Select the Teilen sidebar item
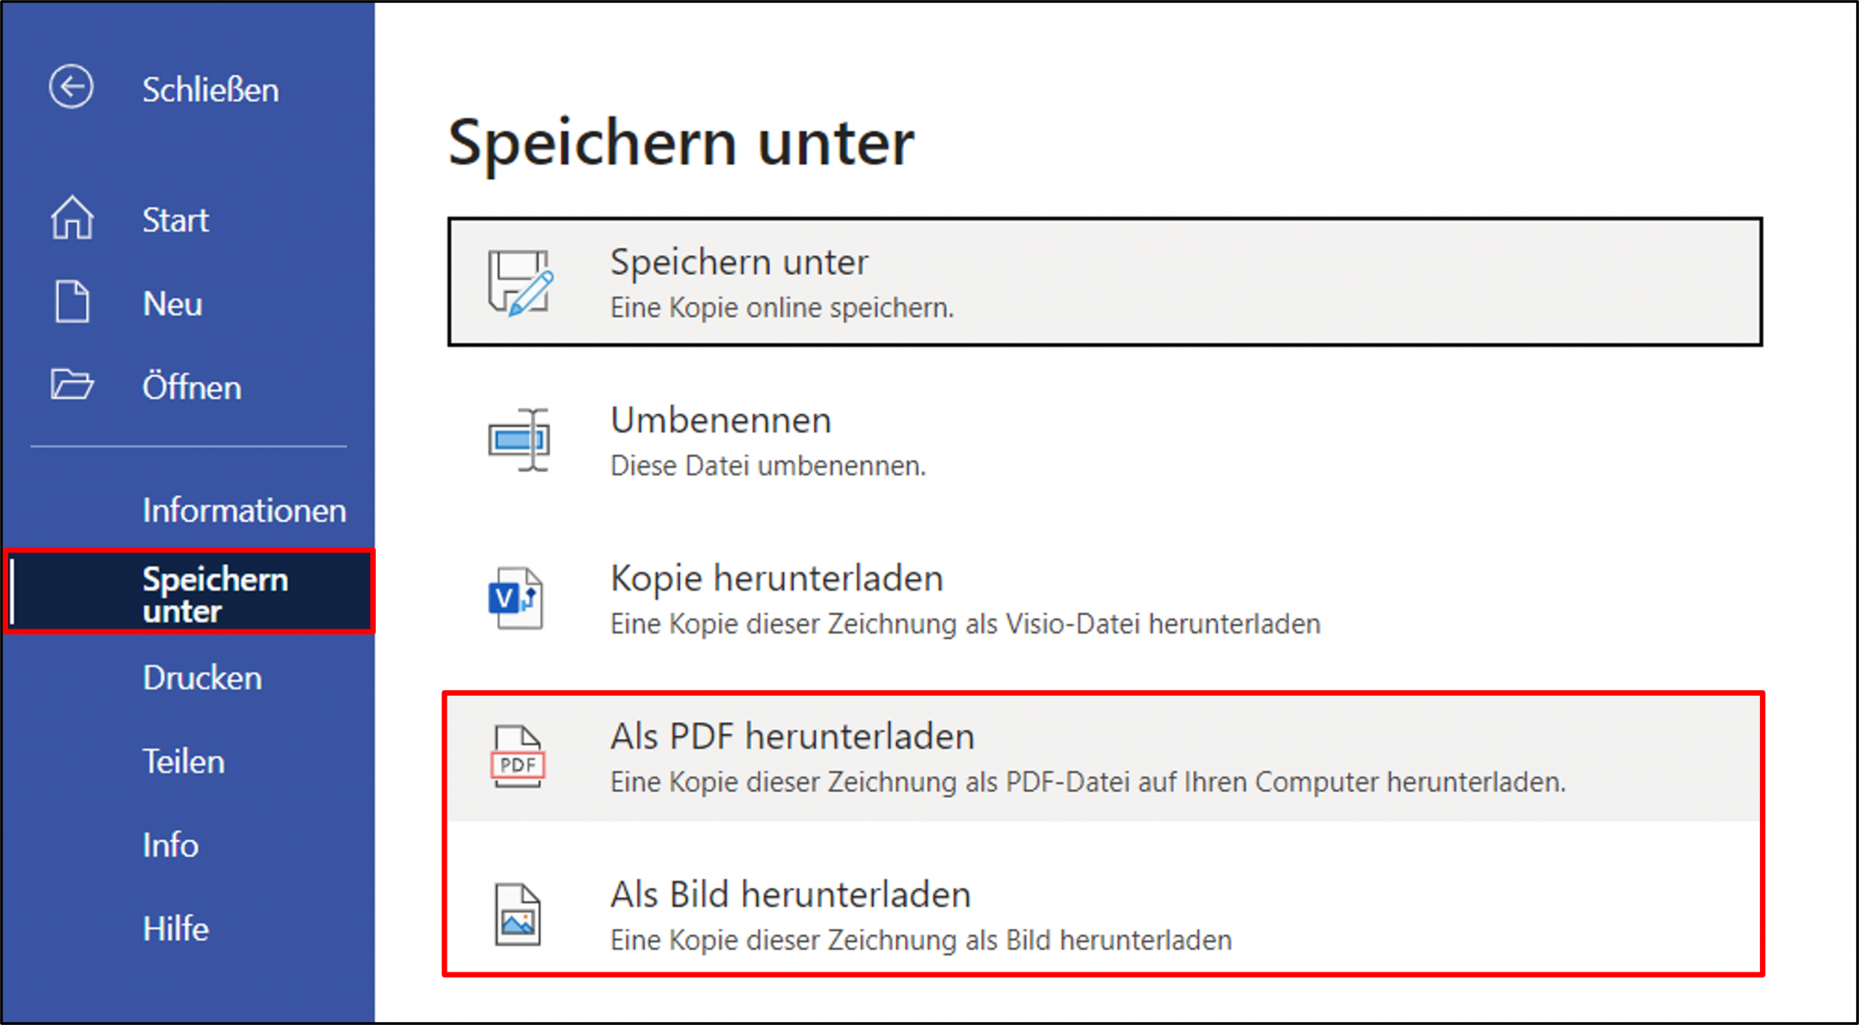This screenshot has height=1025, width=1859. pos(183,761)
